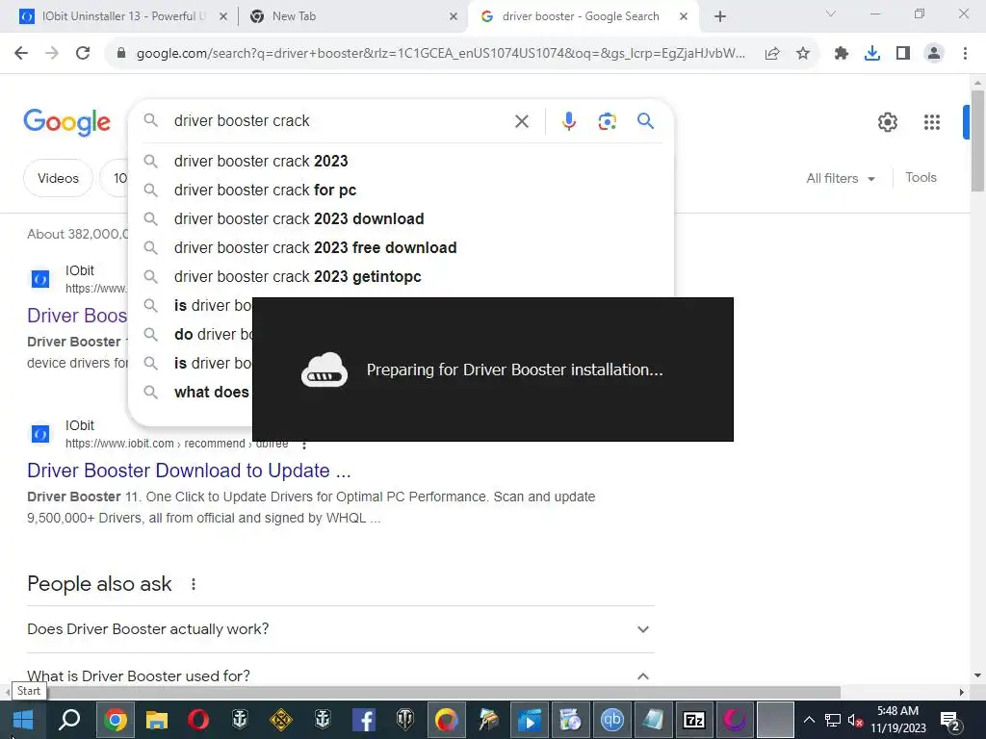Click the vertical page scrollbar
The image size is (986, 739).
click(x=977, y=140)
